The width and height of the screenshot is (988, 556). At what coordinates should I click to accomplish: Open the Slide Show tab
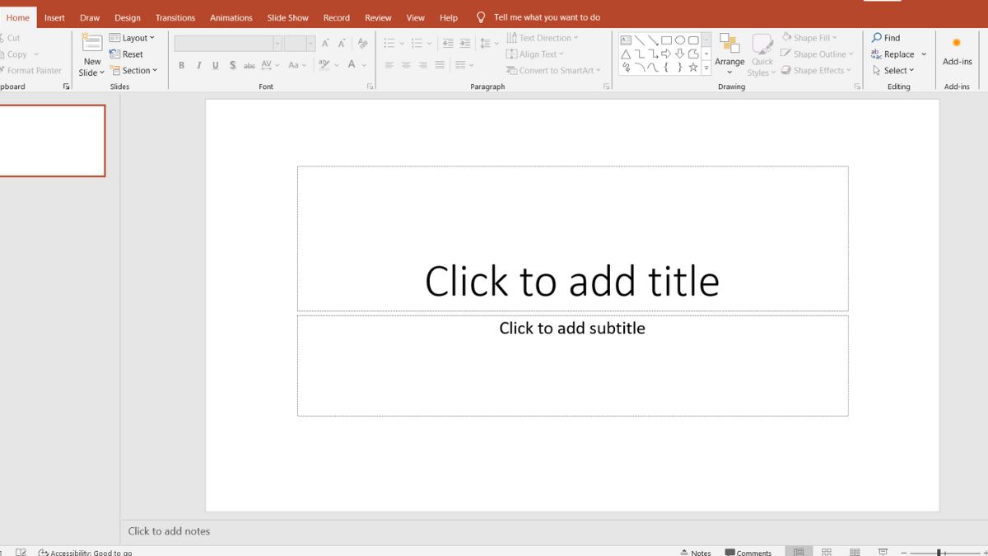(x=288, y=17)
